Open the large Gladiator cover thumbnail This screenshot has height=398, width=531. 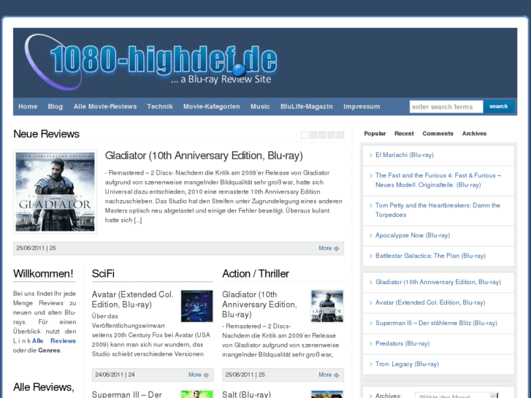[56, 192]
